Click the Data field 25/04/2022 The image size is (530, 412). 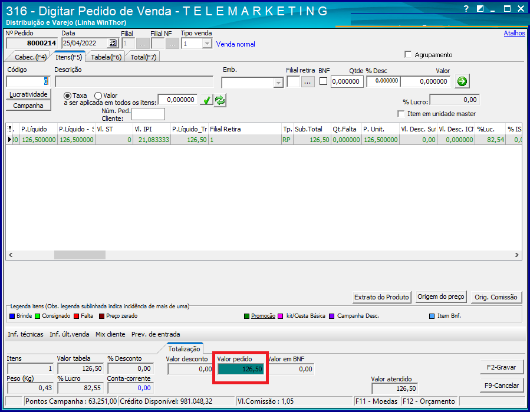(85, 43)
